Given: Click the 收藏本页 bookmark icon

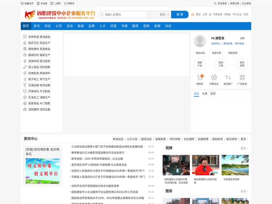Looking at the screenshot, I should click(22, 3).
